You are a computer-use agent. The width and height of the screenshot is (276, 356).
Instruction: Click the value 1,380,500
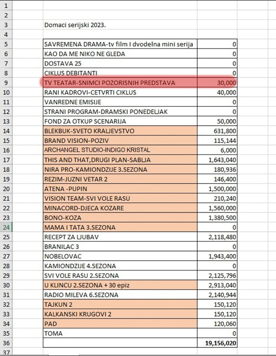(x=222, y=218)
